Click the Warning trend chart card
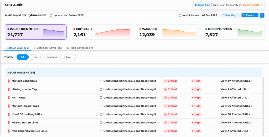 pyautogui.click(x=168, y=32)
